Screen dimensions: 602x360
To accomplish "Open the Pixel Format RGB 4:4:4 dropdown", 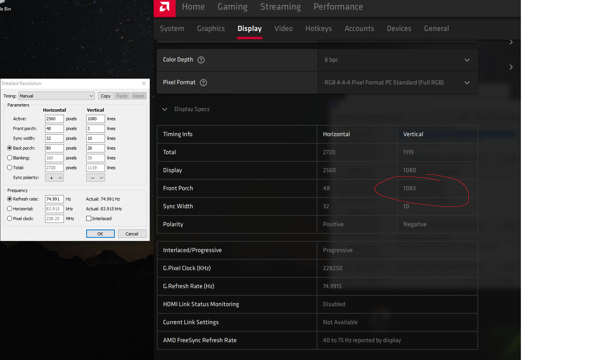I will click(x=398, y=83).
